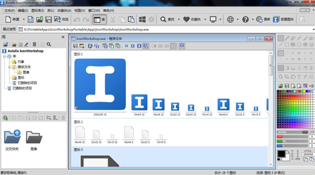Open the 视图(V) menu
The height and width of the screenshot is (175, 315).
coord(80,10)
